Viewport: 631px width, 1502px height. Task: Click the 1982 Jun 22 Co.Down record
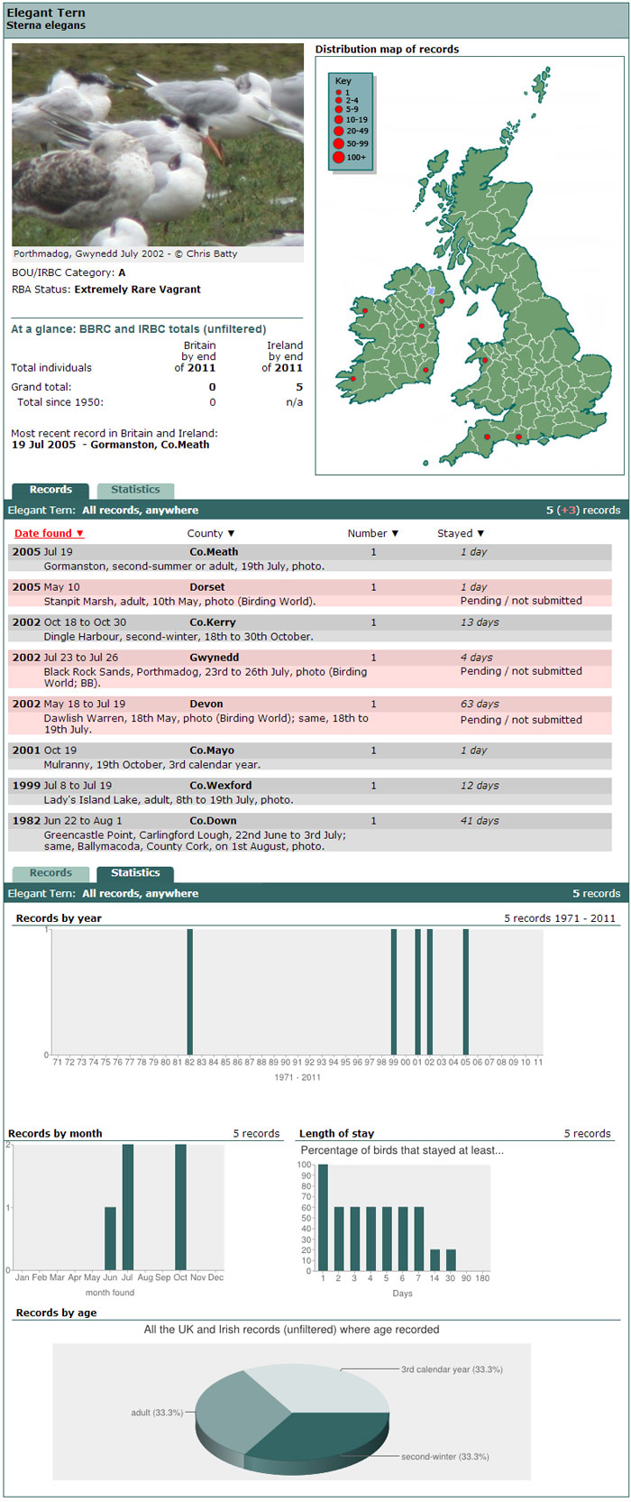pyautogui.click(x=309, y=834)
